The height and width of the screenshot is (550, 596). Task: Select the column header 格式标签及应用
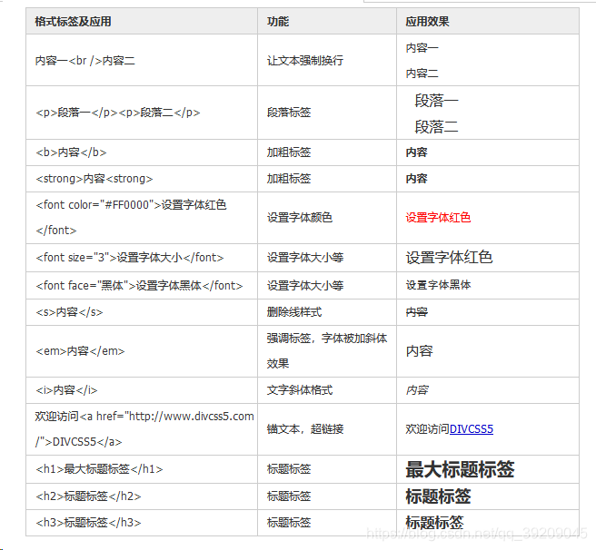click(x=73, y=21)
